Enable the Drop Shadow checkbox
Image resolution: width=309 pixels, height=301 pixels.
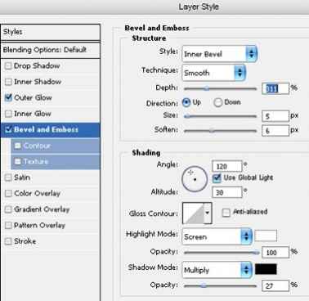(x=8, y=66)
